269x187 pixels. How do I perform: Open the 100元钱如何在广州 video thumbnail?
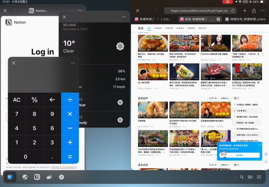[x=184, y=43]
